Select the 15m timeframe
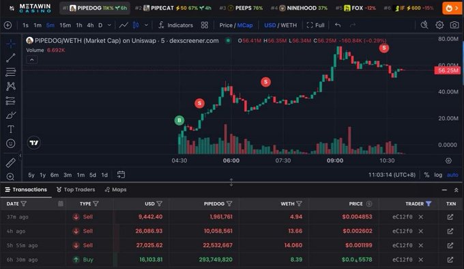Screen dimensions: 464x269 click(65, 25)
